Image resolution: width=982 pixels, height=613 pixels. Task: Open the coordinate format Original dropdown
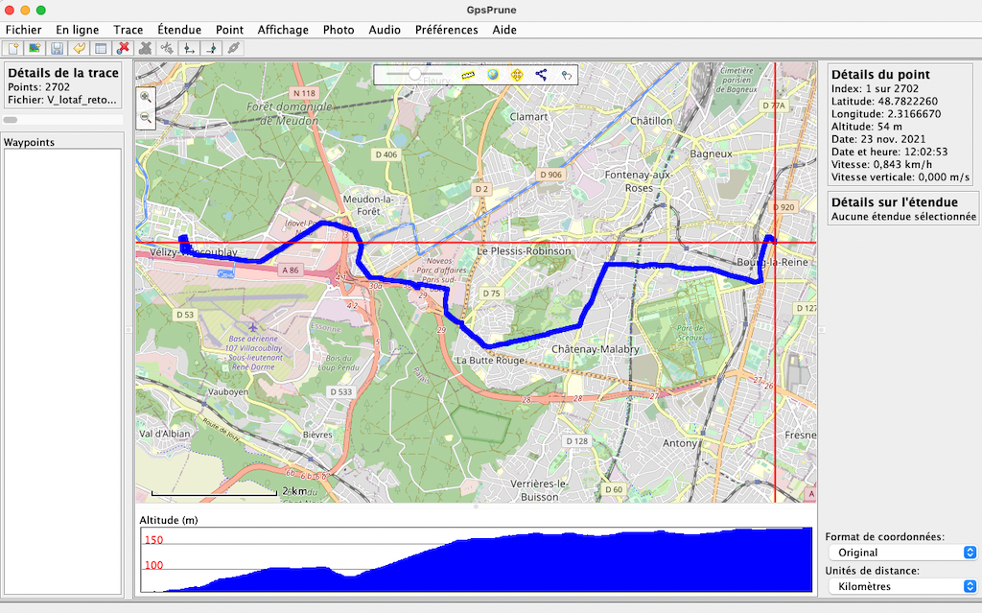[x=902, y=553]
